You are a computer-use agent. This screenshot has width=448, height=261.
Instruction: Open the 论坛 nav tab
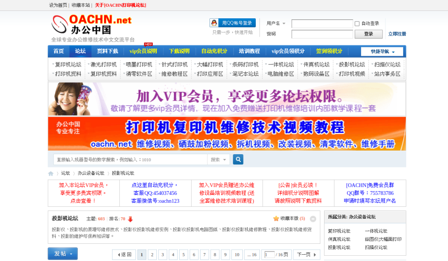tap(80, 51)
